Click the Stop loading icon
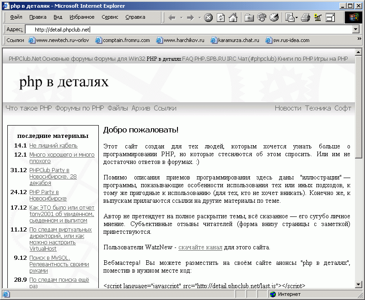The height and width of the screenshot is (300, 365). coord(208,18)
